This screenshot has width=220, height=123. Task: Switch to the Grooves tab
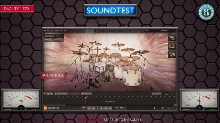[99, 31]
